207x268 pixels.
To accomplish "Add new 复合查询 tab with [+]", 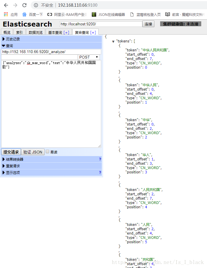I will (93, 33).
